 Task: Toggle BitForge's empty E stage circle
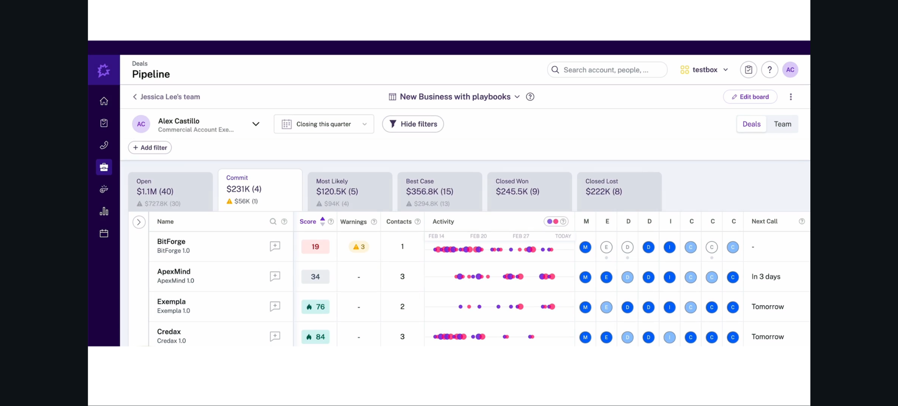pos(606,247)
